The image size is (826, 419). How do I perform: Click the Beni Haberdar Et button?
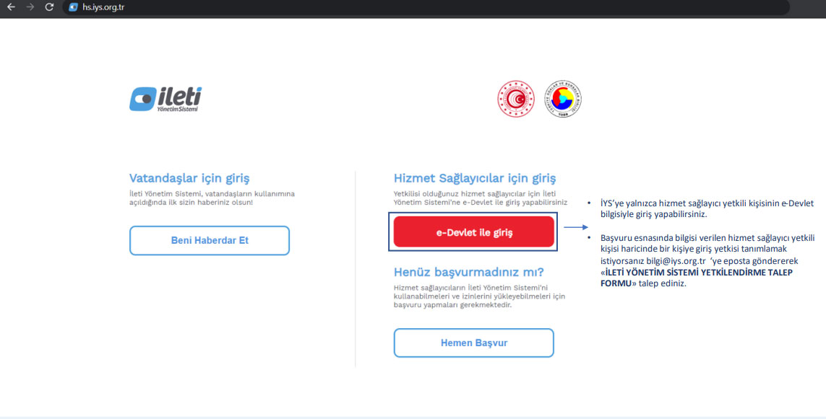[x=210, y=241]
